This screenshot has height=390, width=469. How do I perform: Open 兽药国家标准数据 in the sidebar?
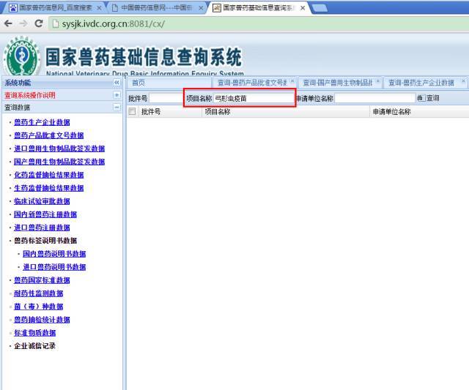42,280
